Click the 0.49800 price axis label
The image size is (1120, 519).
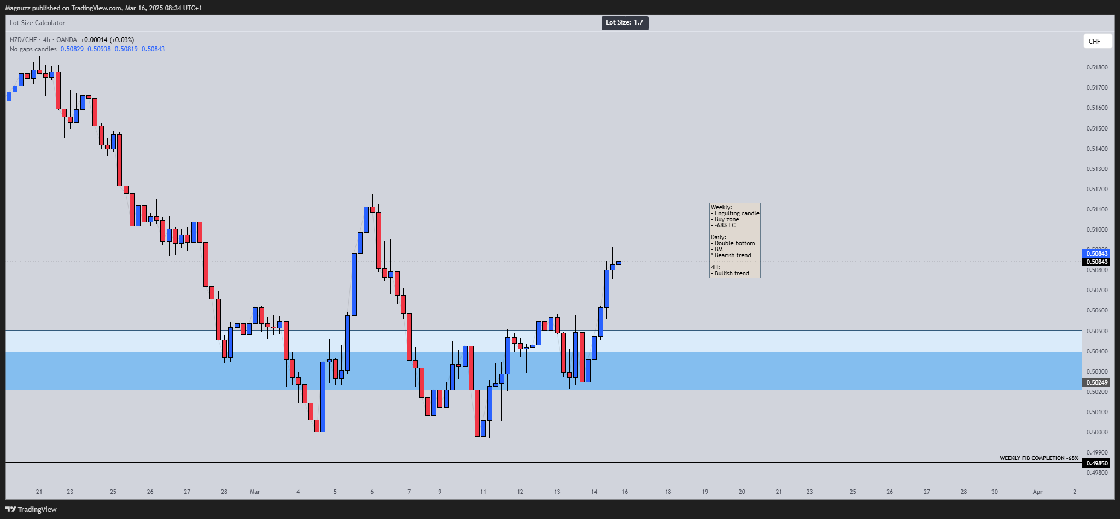pyautogui.click(x=1097, y=473)
